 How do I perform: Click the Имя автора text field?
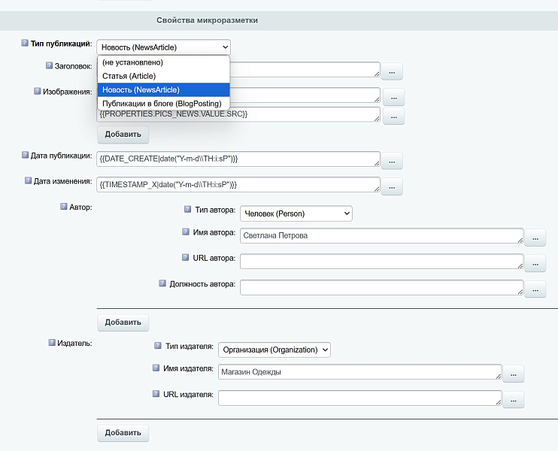coord(381,236)
